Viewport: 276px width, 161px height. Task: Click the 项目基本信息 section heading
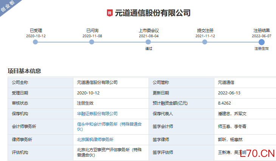24,71
